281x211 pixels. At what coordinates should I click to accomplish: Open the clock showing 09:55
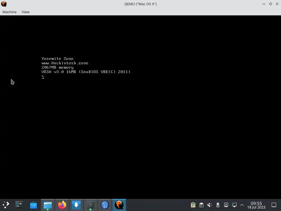256,205
